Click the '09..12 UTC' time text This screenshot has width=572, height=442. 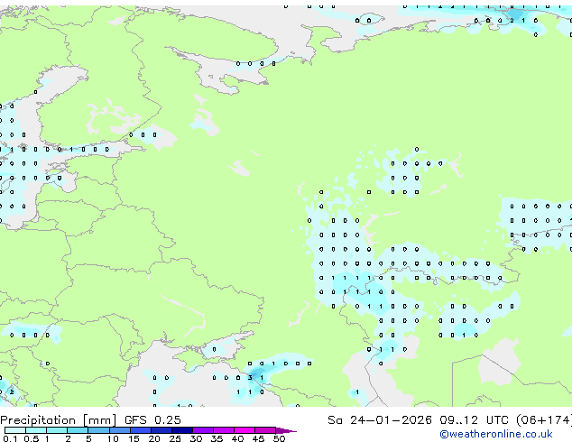[474, 419]
